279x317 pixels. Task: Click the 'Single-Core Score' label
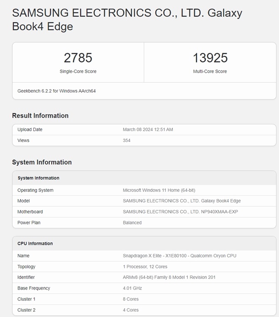click(78, 71)
